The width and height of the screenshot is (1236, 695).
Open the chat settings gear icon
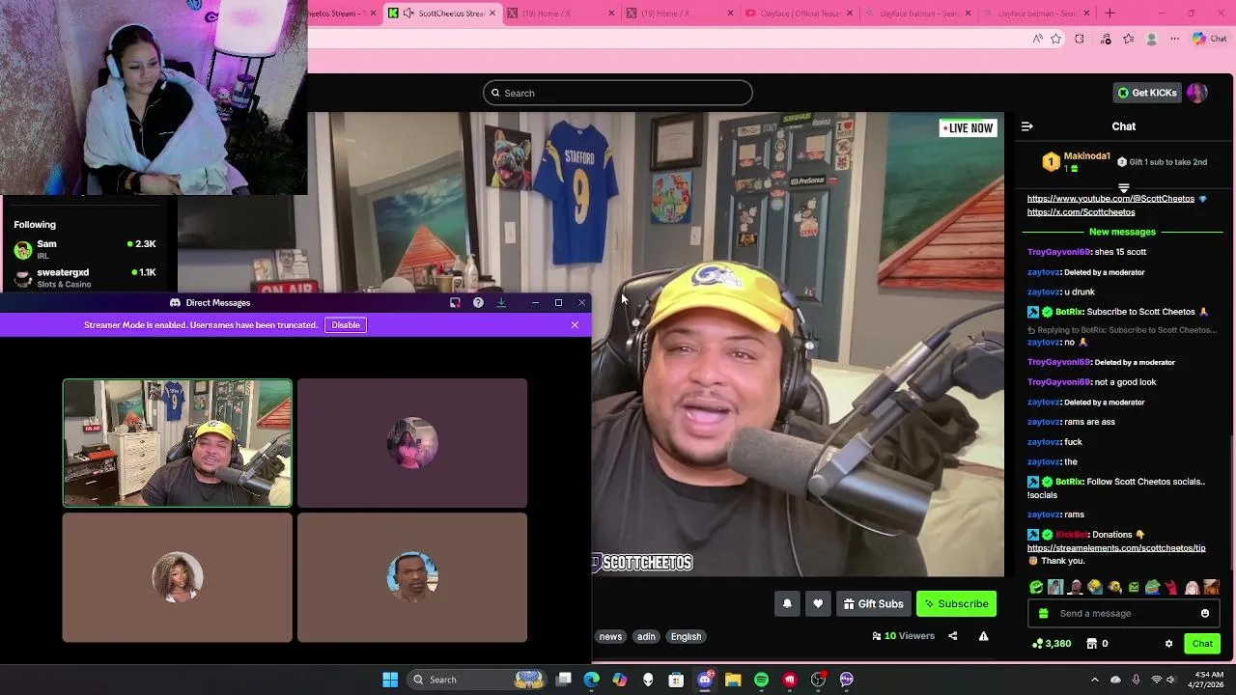(x=1168, y=644)
